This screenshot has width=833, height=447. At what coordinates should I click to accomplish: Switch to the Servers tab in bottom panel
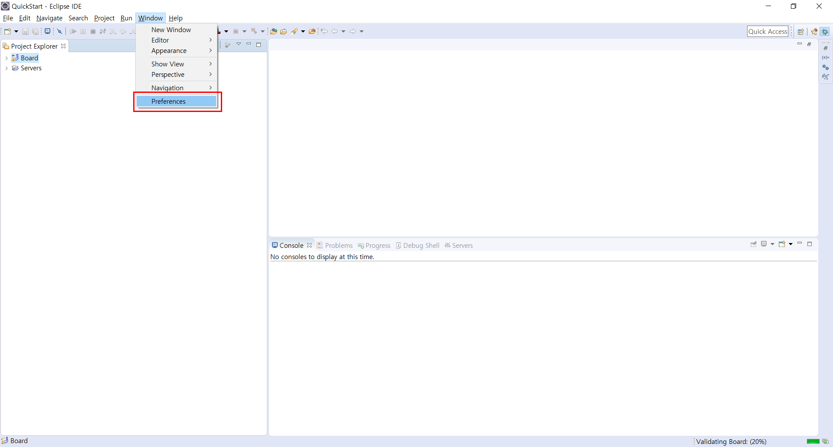coord(459,245)
